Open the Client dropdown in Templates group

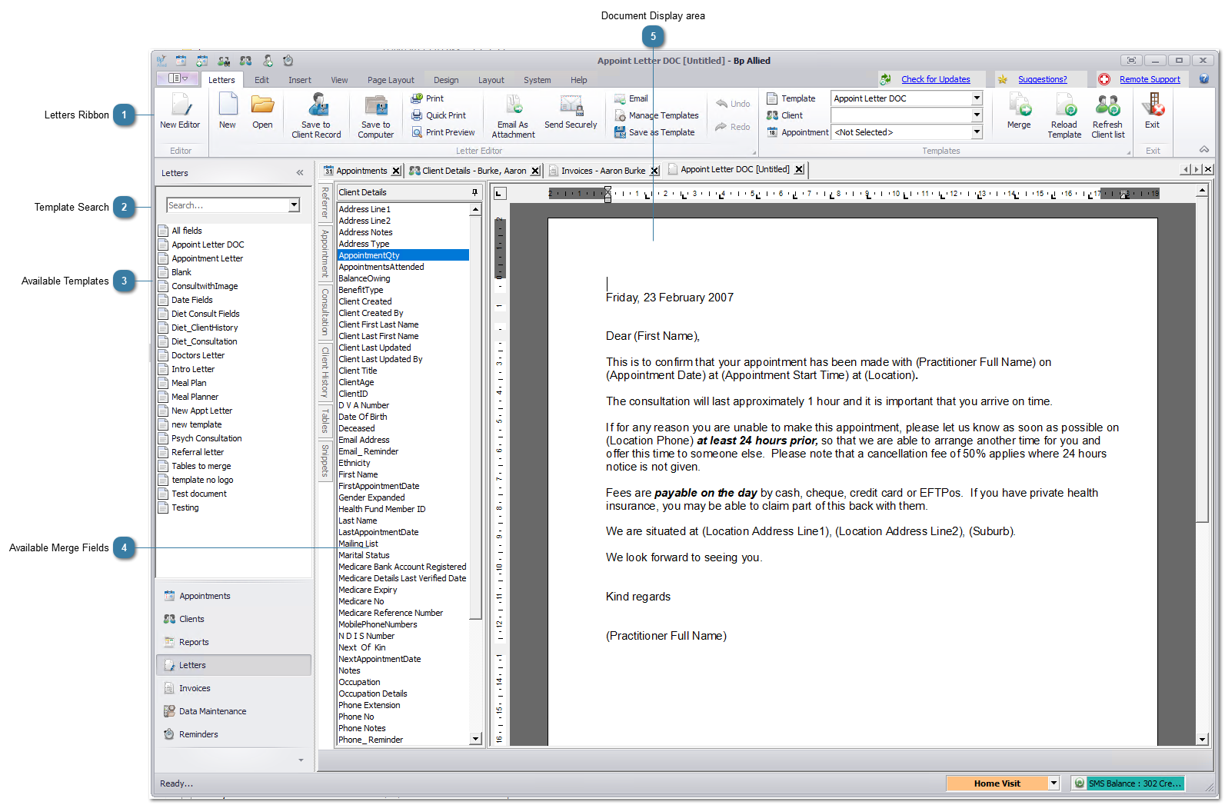977,115
